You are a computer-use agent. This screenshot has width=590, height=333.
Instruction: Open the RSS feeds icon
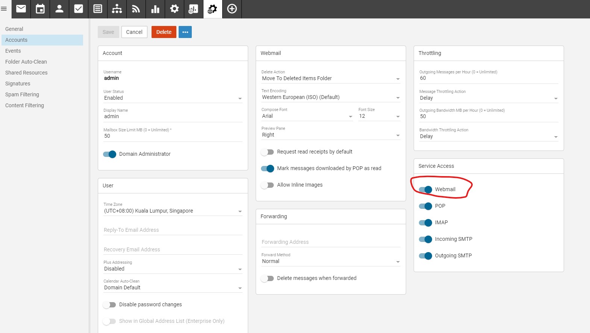(136, 9)
